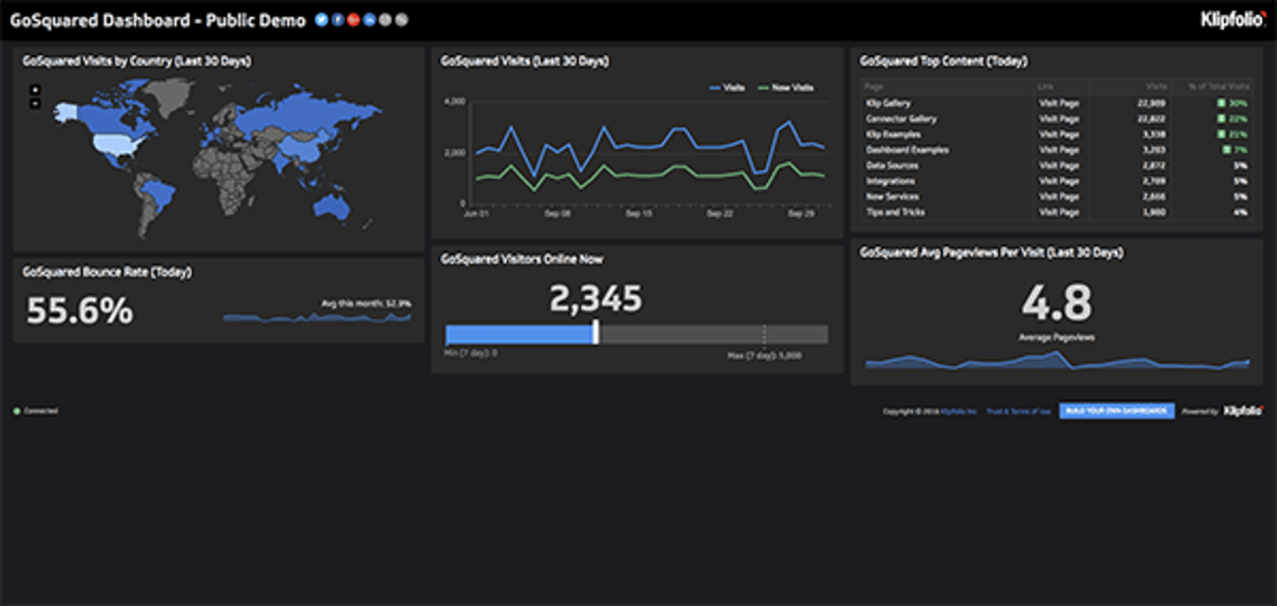1277x606 pixels.
Task: Click BUILD YOUR OWN DASHBOARDS button
Action: coord(1117,411)
